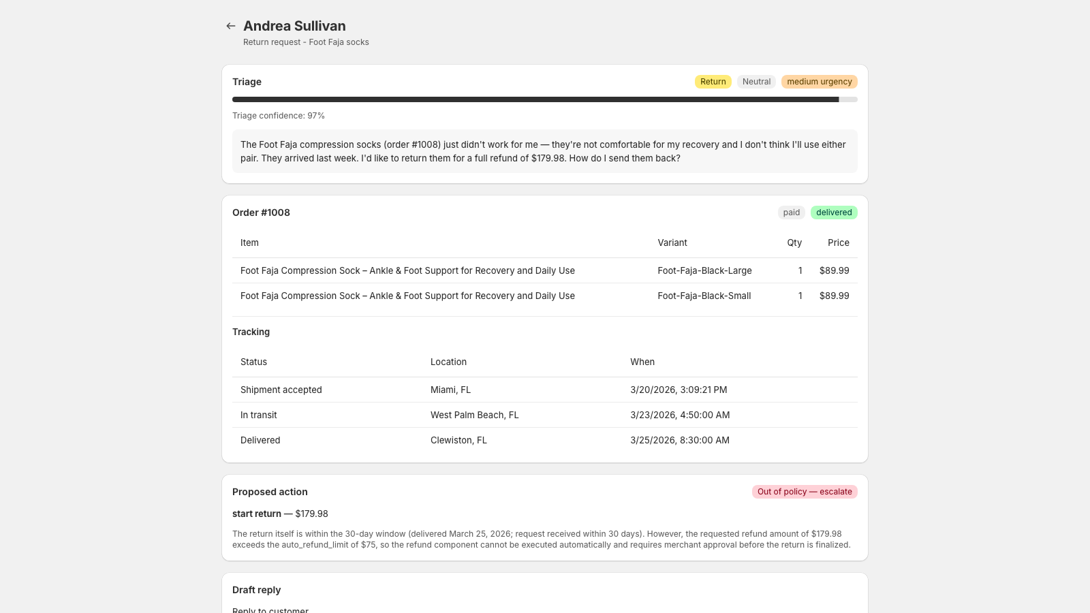This screenshot has width=1090, height=613.
Task: Click the Draft reply section heading
Action: click(256, 590)
